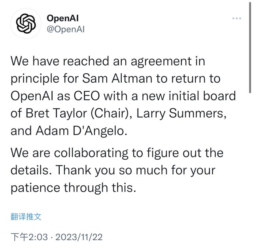Click the phrase 'patience through this'
This screenshot has height=249, width=253.
(x=73, y=187)
